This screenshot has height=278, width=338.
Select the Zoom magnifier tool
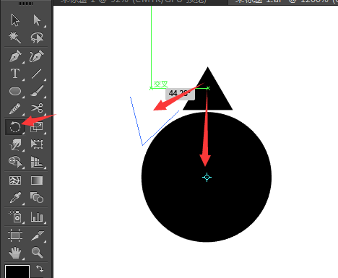pyautogui.click(x=37, y=253)
